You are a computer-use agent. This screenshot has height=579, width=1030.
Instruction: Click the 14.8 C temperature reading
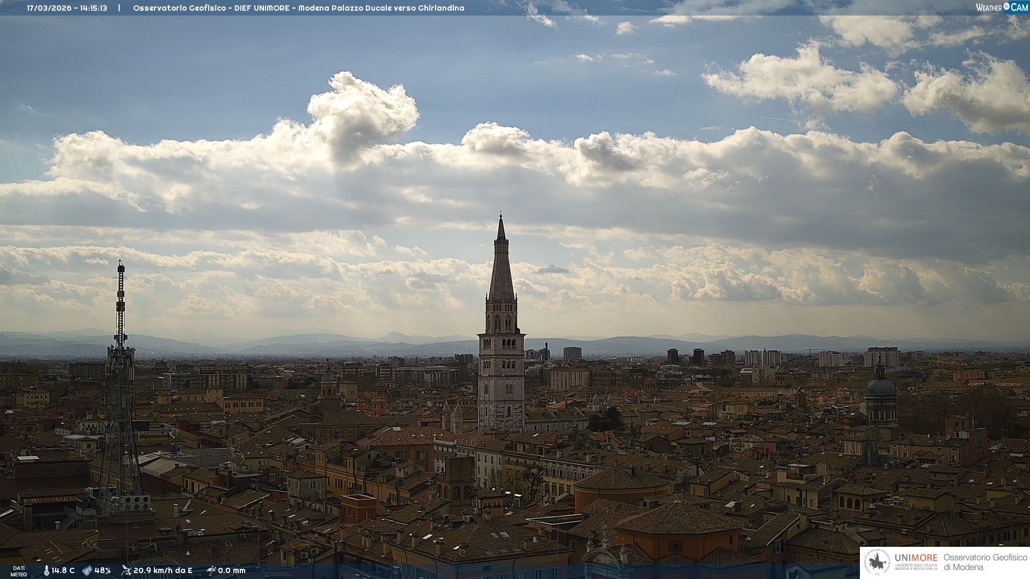(63, 570)
